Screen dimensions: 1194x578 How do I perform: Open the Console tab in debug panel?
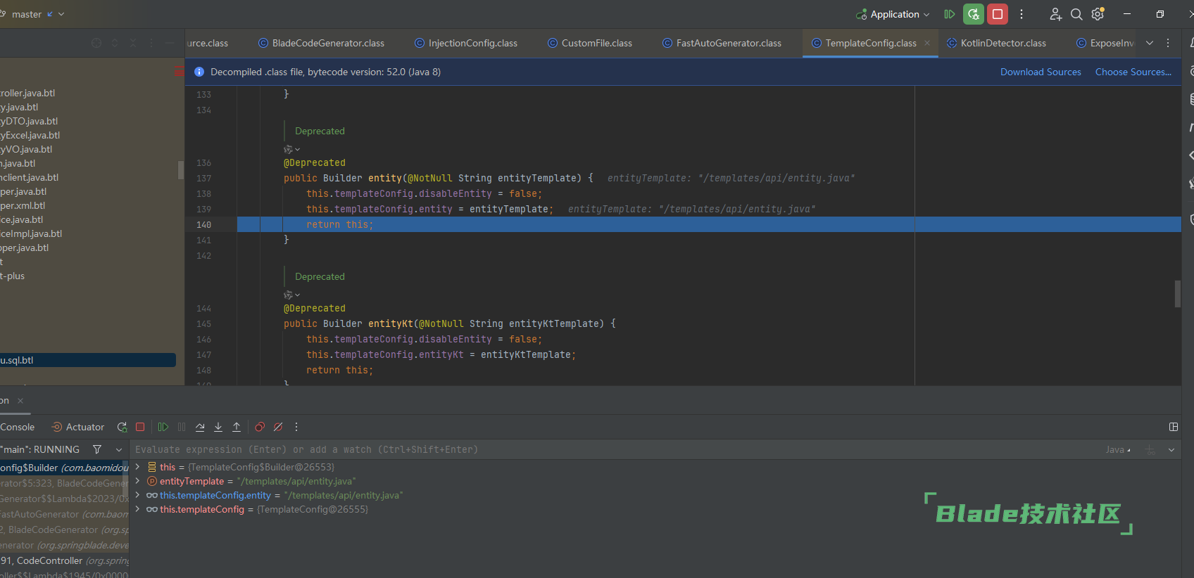point(17,427)
